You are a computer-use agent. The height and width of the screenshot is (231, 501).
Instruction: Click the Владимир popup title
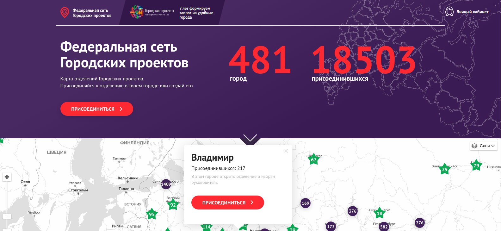coord(213,157)
